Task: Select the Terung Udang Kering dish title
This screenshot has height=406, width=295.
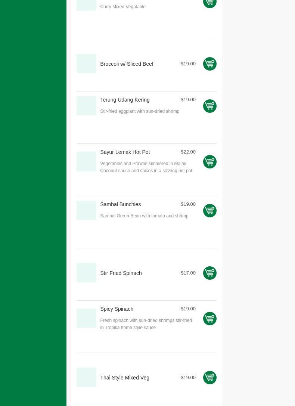Action: click(125, 100)
